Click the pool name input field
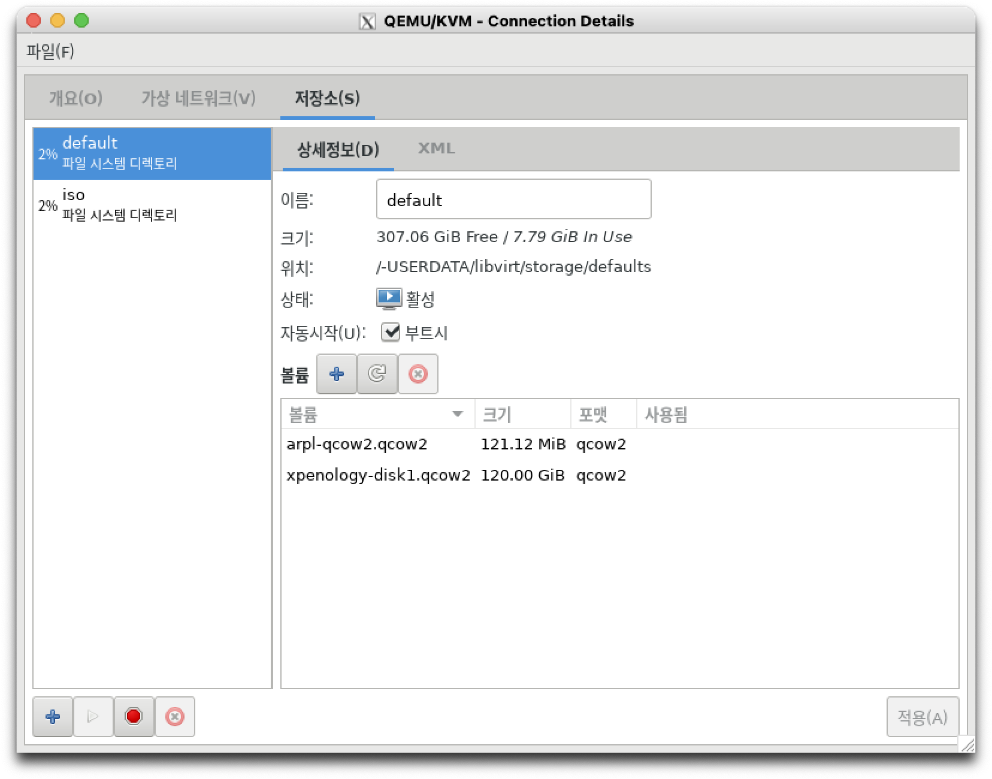992x779 pixels. 513,200
